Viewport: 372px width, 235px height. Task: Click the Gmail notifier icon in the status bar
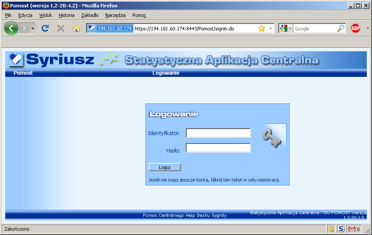coord(352,229)
